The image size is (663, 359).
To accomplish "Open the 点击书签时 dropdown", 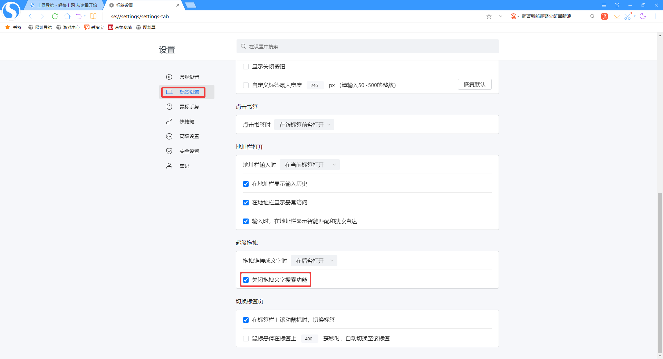I will click(x=304, y=125).
